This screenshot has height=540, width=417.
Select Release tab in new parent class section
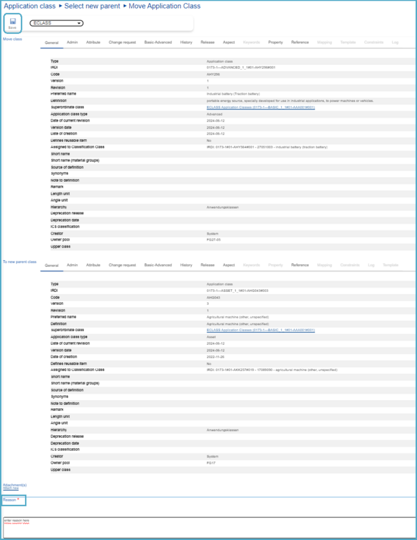(x=207, y=265)
